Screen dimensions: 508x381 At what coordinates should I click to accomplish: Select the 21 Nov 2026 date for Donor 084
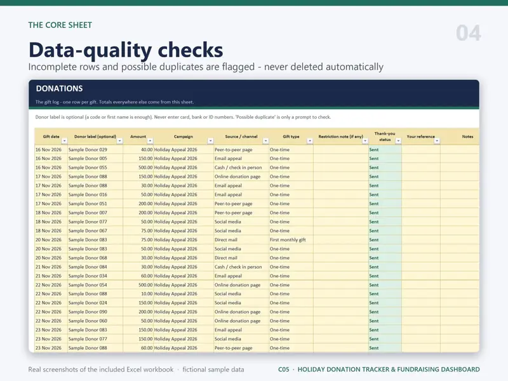tap(51, 267)
